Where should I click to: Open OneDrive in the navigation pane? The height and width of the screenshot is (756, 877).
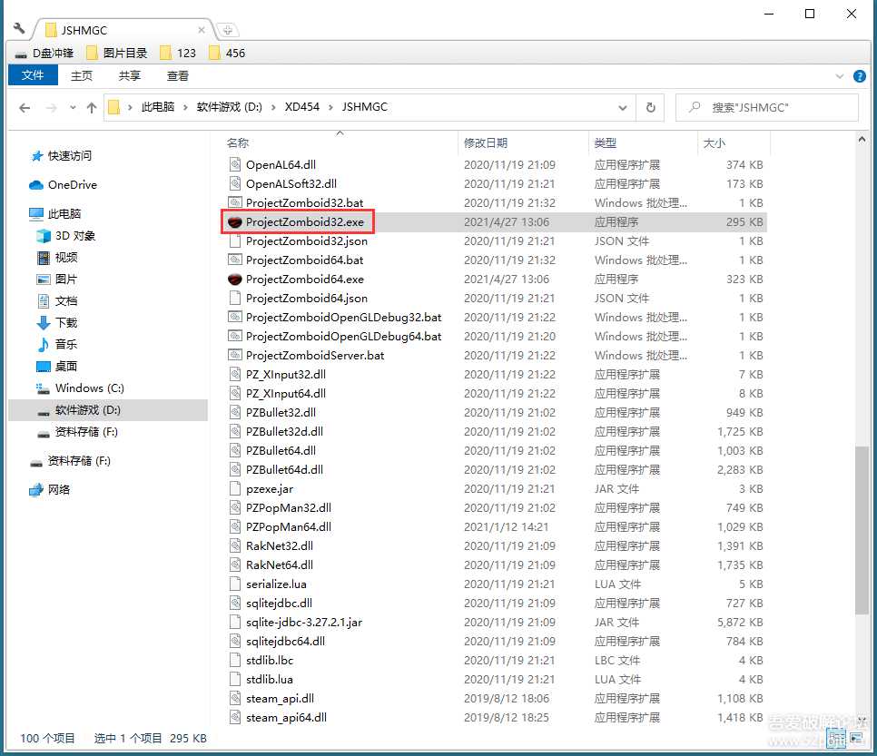[72, 184]
